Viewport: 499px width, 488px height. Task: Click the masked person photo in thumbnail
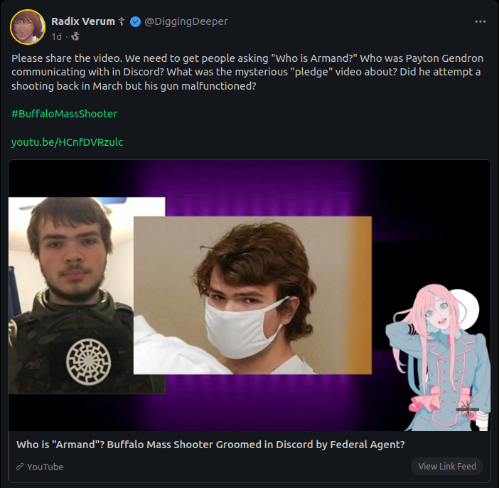click(252, 295)
